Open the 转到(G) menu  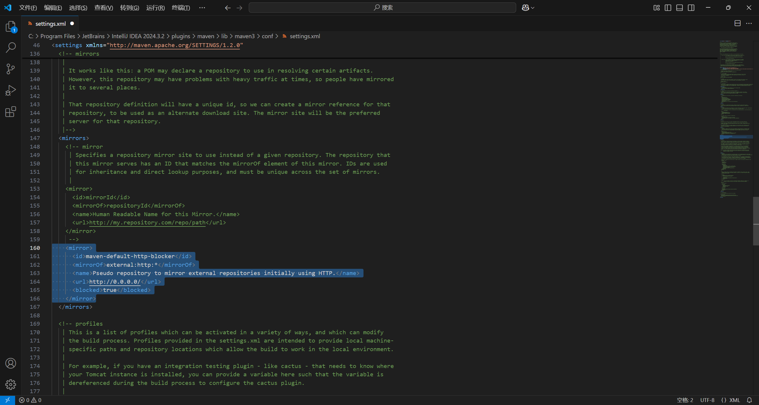130,8
